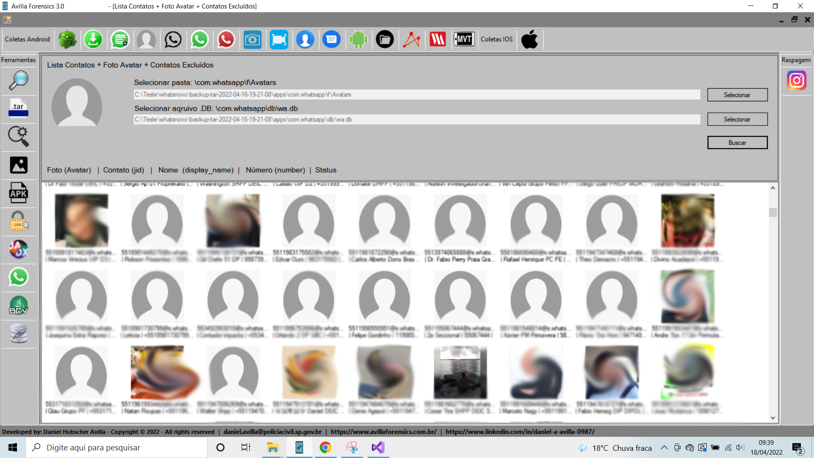The width and height of the screenshot is (814, 458).
Task: Open Google Chrome from the taskbar
Action: point(325,447)
